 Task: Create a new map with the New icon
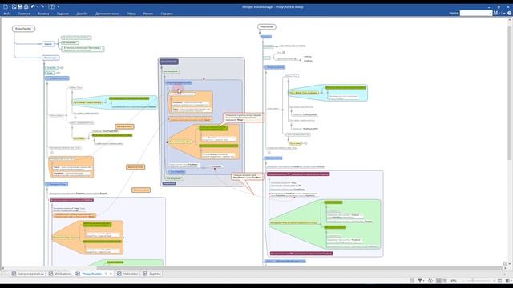click(x=6, y=6)
